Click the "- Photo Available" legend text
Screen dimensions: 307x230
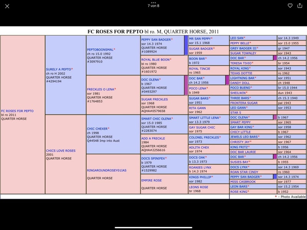pos(292,197)
